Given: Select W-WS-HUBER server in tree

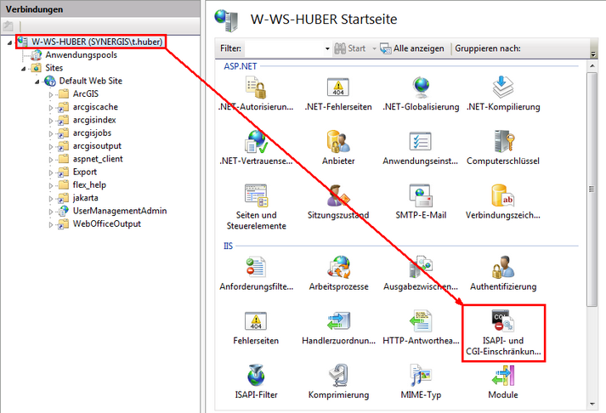Looking at the screenshot, I should click(x=97, y=42).
